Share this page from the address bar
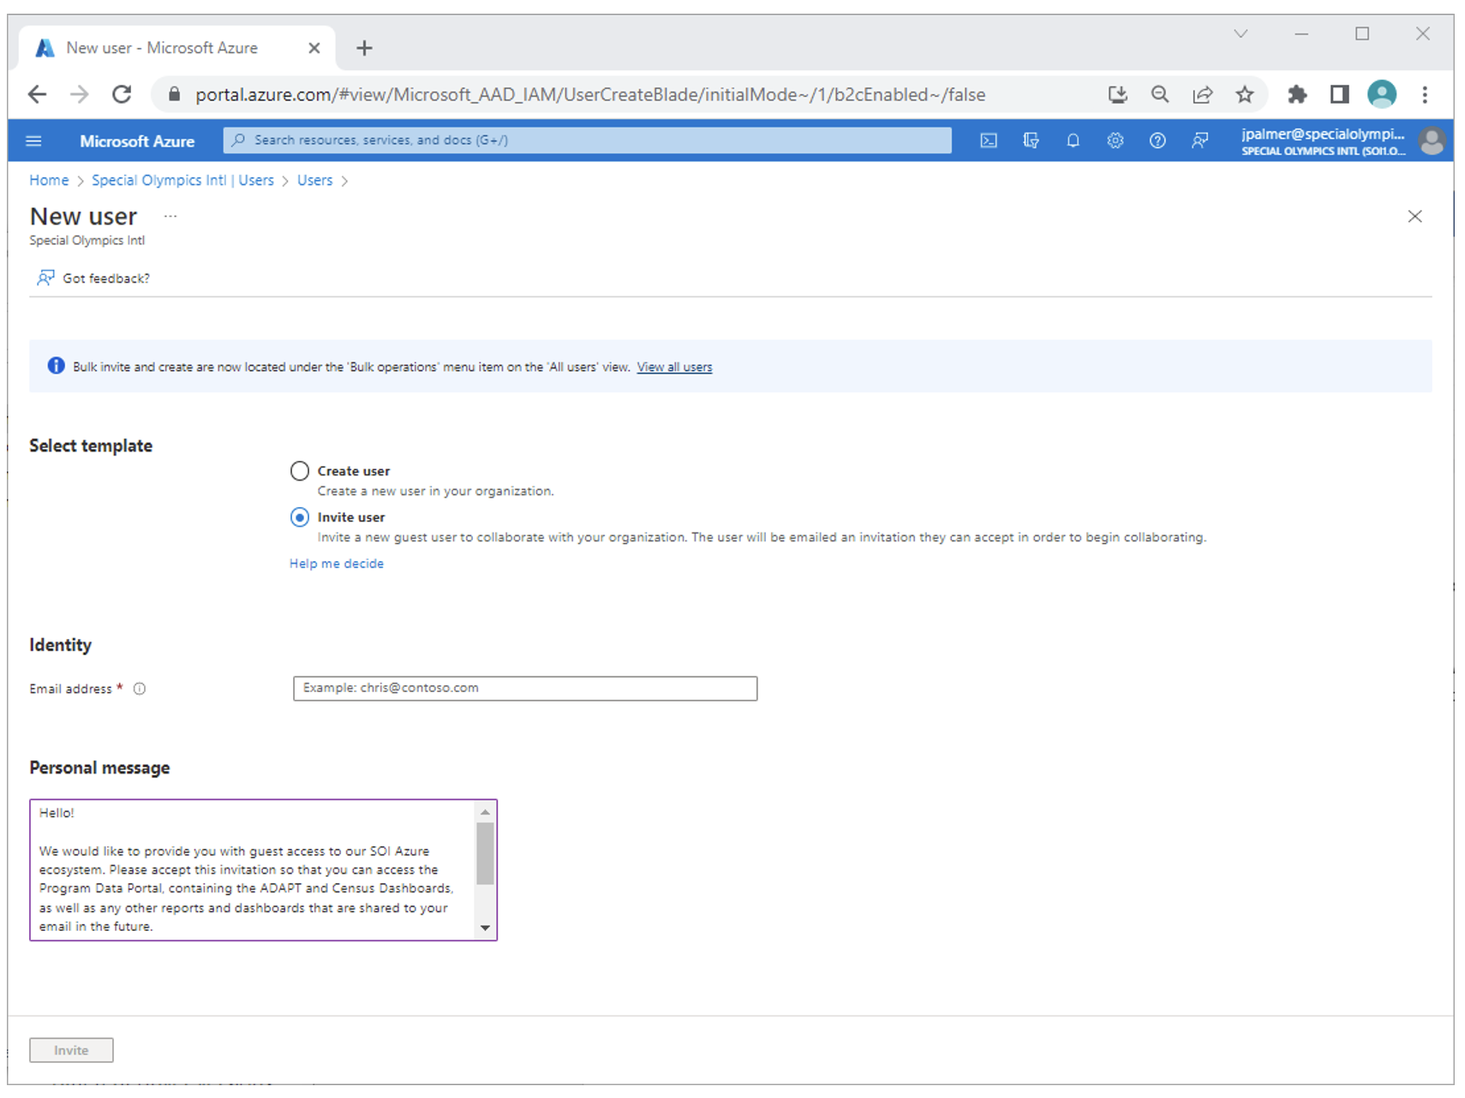The image size is (1465, 1098). click(x=1202, y=94)
